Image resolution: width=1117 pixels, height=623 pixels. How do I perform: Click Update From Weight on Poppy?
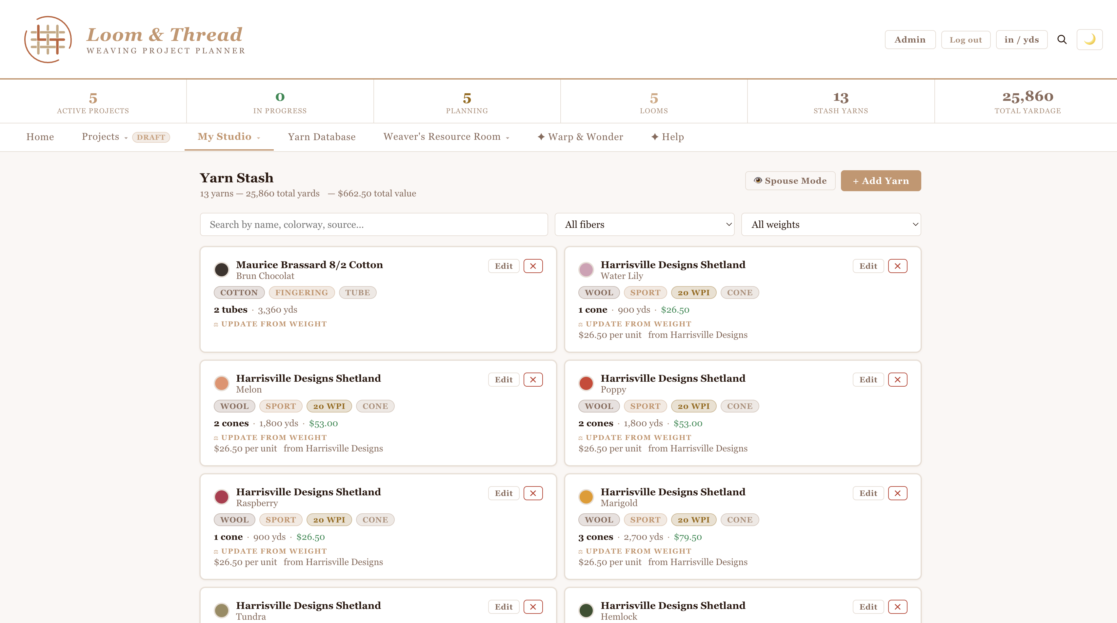tap(635, 437)
